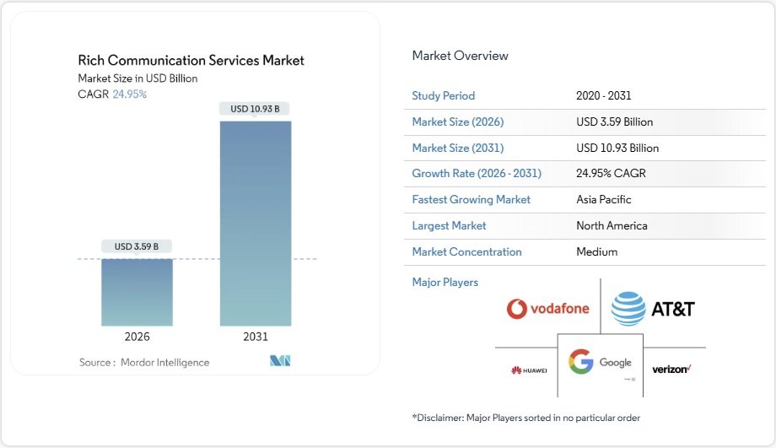Click the 2031 market size bar
Viewport: 776px width, 448px height.
[x=256, y=223]
